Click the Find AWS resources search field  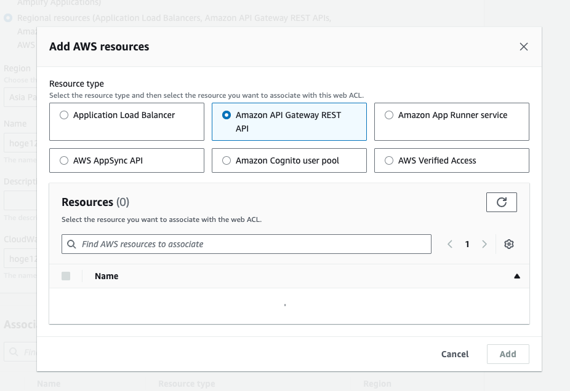[252, 244]
